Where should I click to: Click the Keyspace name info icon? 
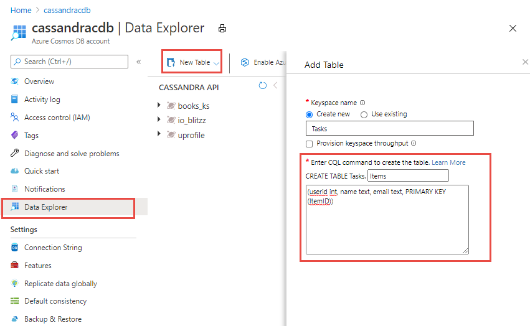pyautogui.click(x=362, y=103)
